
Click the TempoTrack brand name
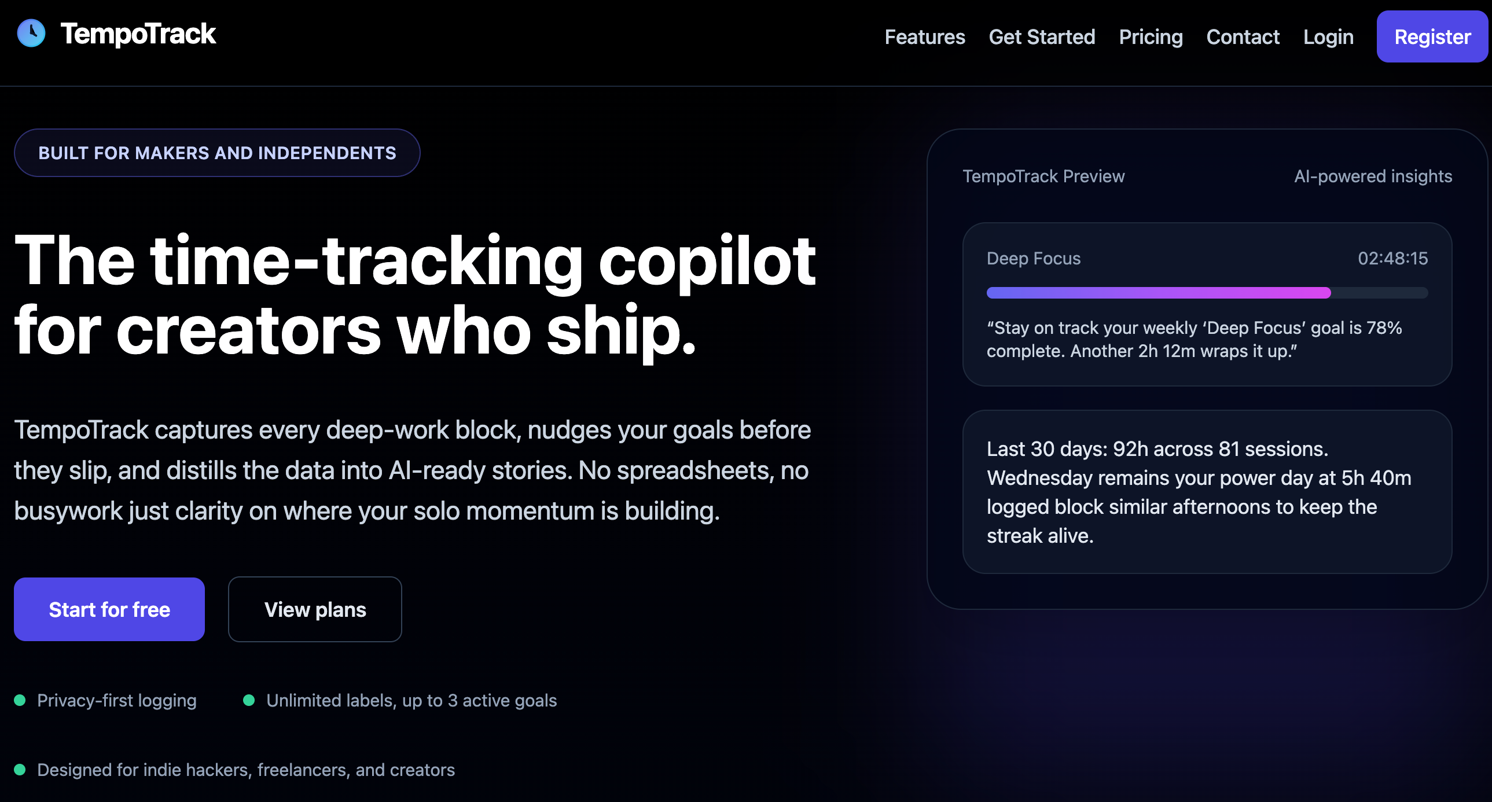pos(138,34)
